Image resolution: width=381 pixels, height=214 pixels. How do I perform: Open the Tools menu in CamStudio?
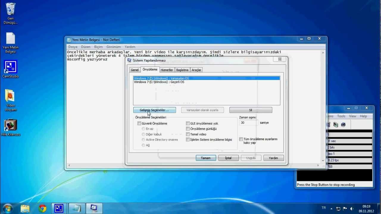point(341,116)
